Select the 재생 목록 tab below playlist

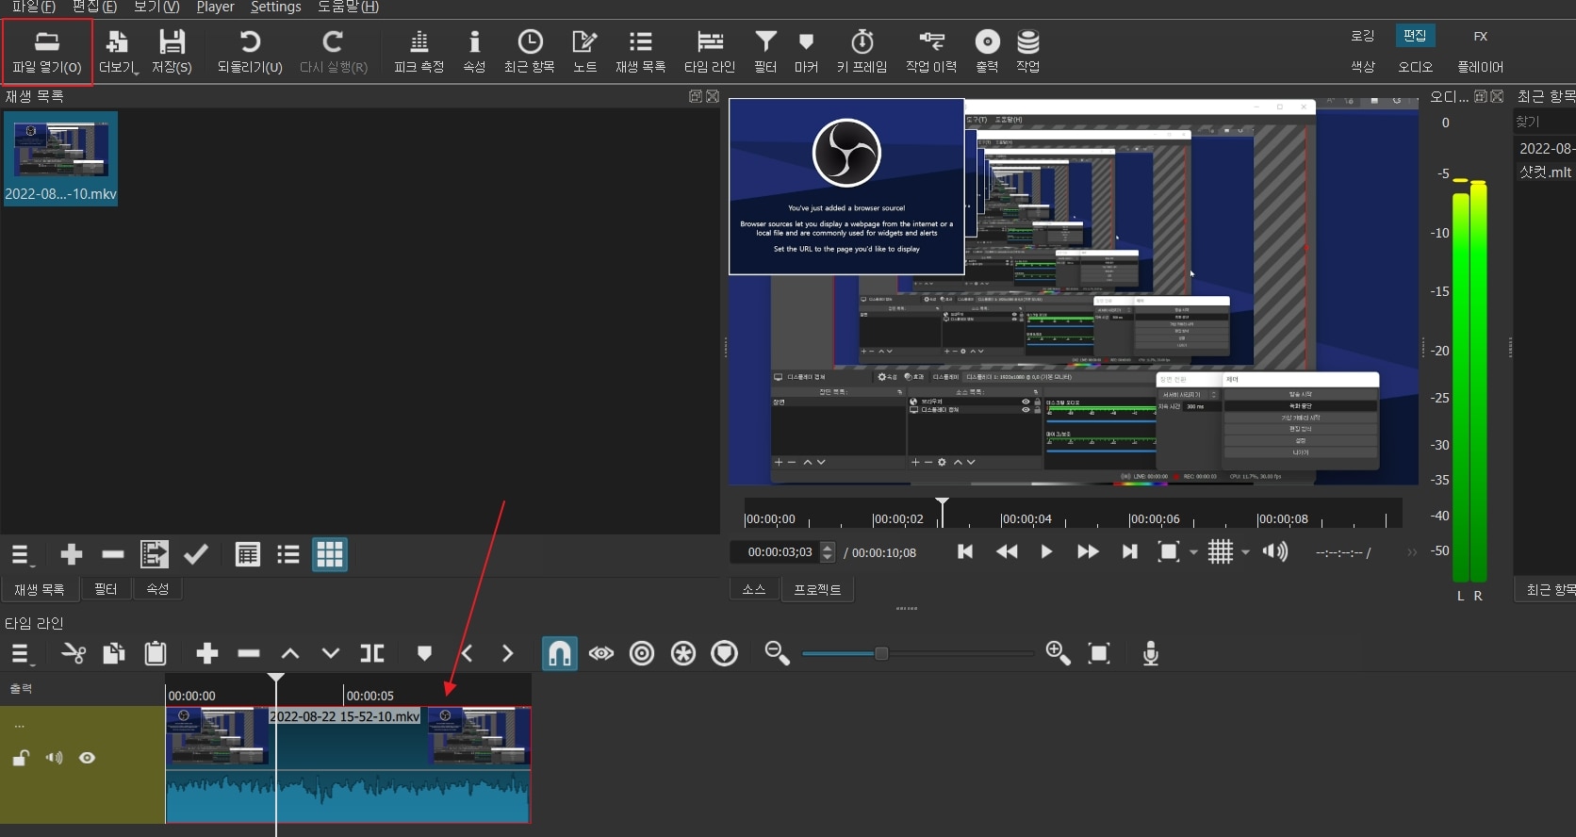pos(40,589)
